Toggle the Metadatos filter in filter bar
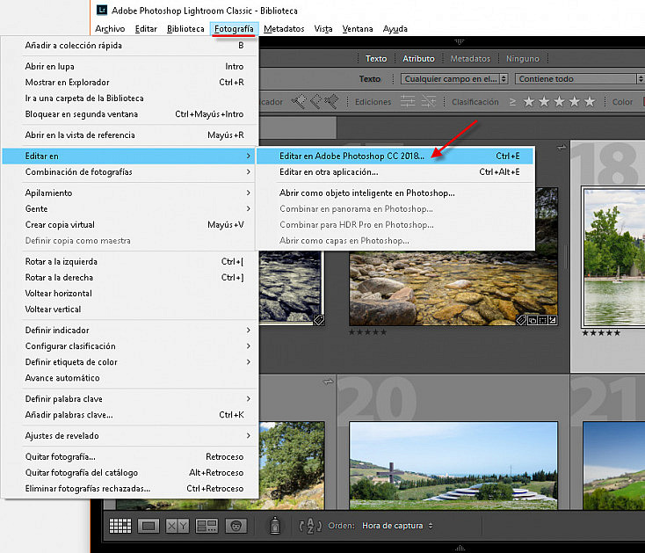 click(470, 58)
